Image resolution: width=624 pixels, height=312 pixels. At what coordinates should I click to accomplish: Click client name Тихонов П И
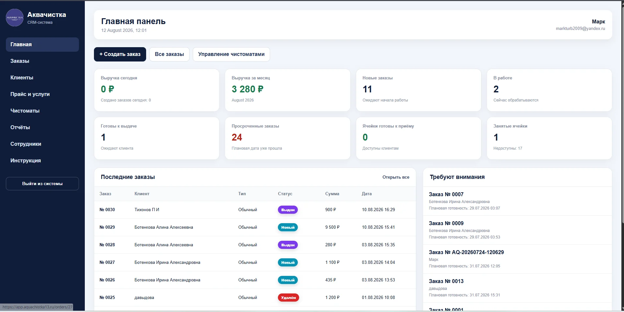pyautogui.click(x=147, y=210)
